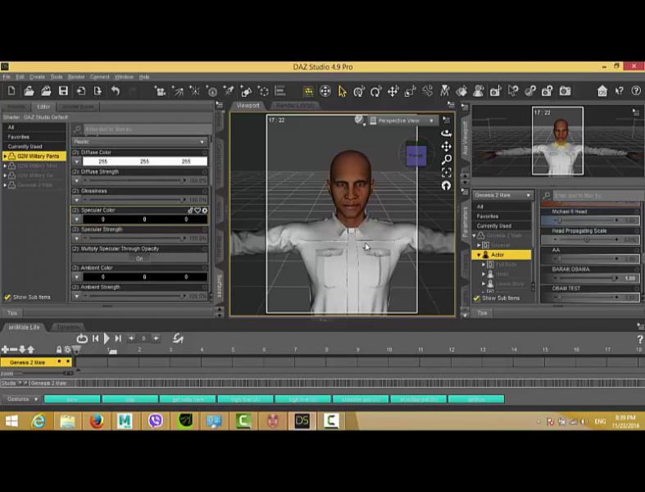Click the Tips button below Surfaces pane
This screenshot has width=645, height=492.
click(12, 312)
